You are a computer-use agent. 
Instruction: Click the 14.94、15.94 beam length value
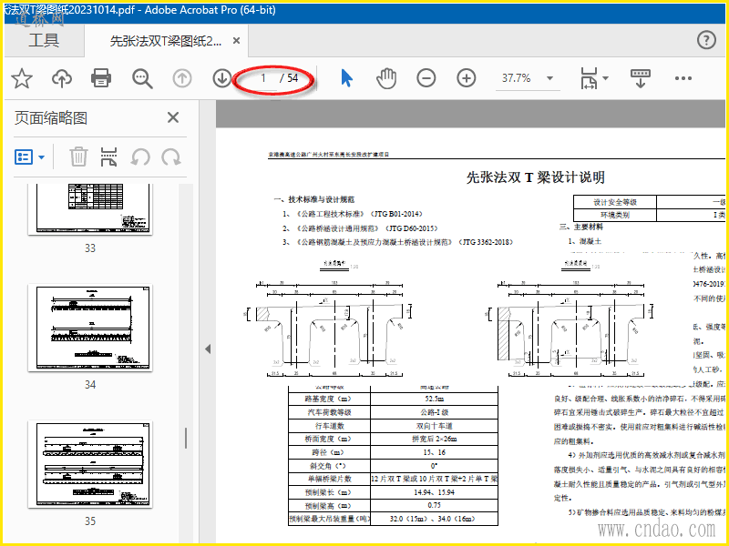click(x=435, y=491)
